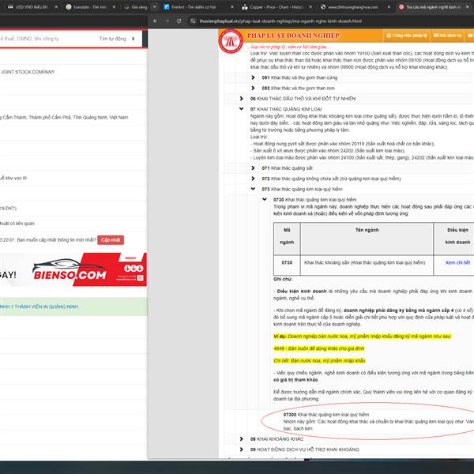Expand 06 Khai thác dầu thô và khí đốt
The image size is (474, 474).
(241, 99)
